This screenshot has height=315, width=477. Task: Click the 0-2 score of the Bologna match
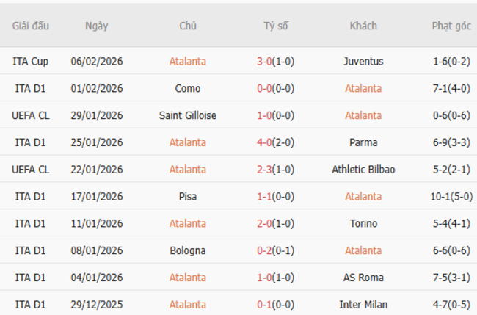(x=264, y=250)
